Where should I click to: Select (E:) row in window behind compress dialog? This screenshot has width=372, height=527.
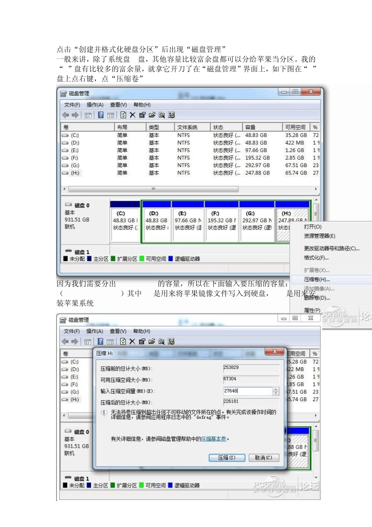(x=74, y=377)
